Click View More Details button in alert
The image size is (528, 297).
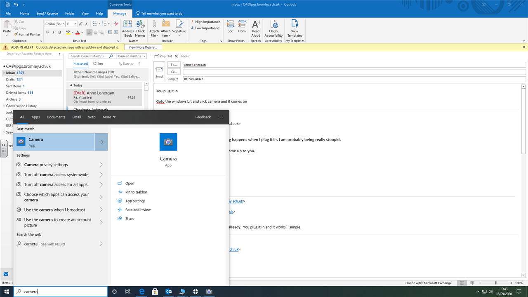(143, 47)
